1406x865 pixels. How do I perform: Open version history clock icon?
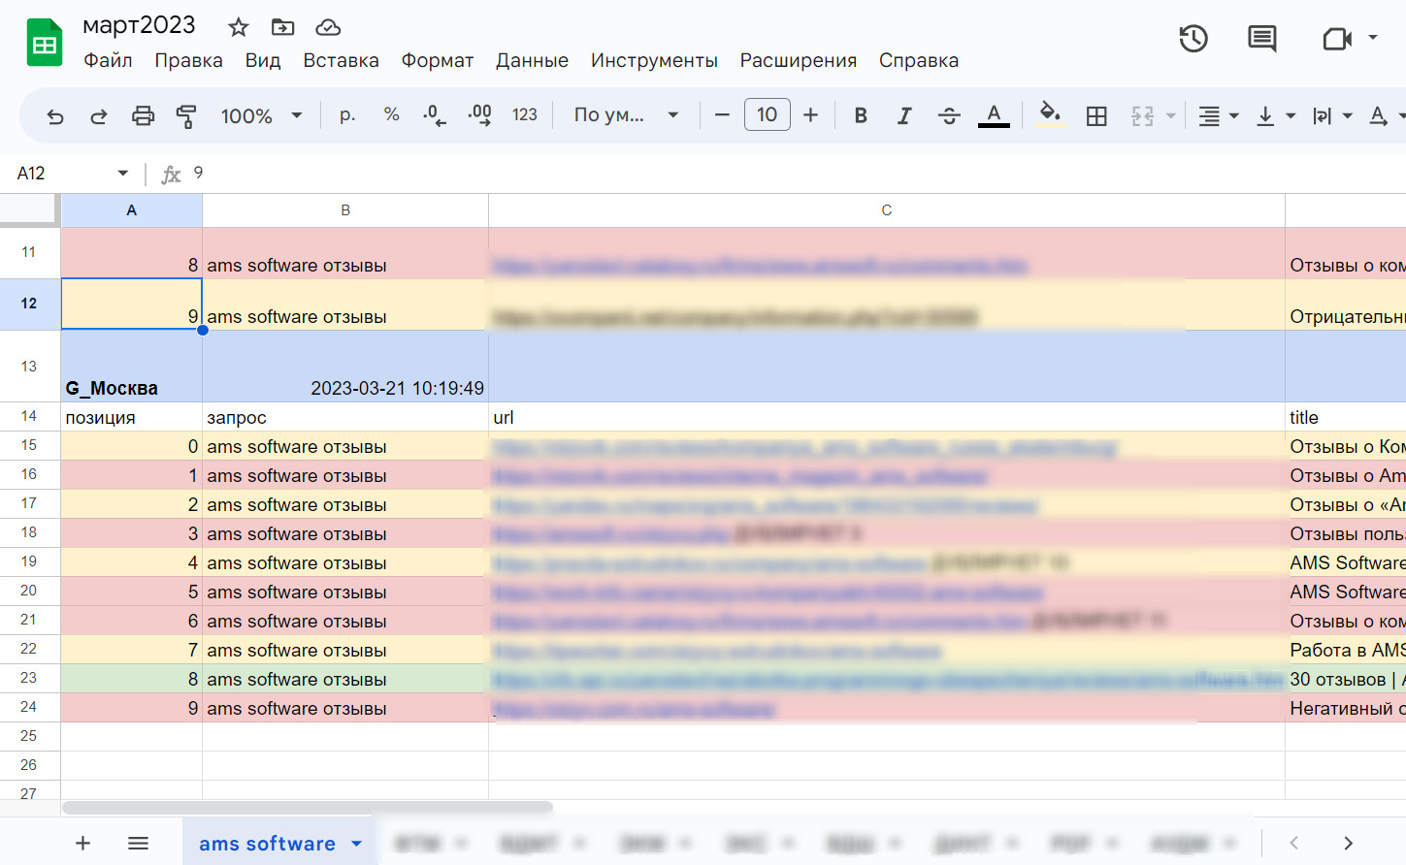tap(1193, 39)
